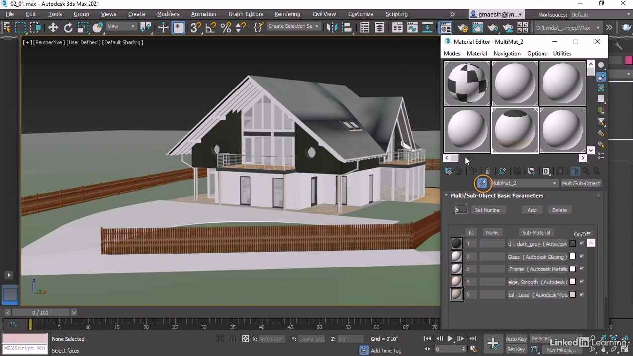Uncheck On/Off for Glass sub-material
This screenshot has height=356, width=633.
coord(581,256)
